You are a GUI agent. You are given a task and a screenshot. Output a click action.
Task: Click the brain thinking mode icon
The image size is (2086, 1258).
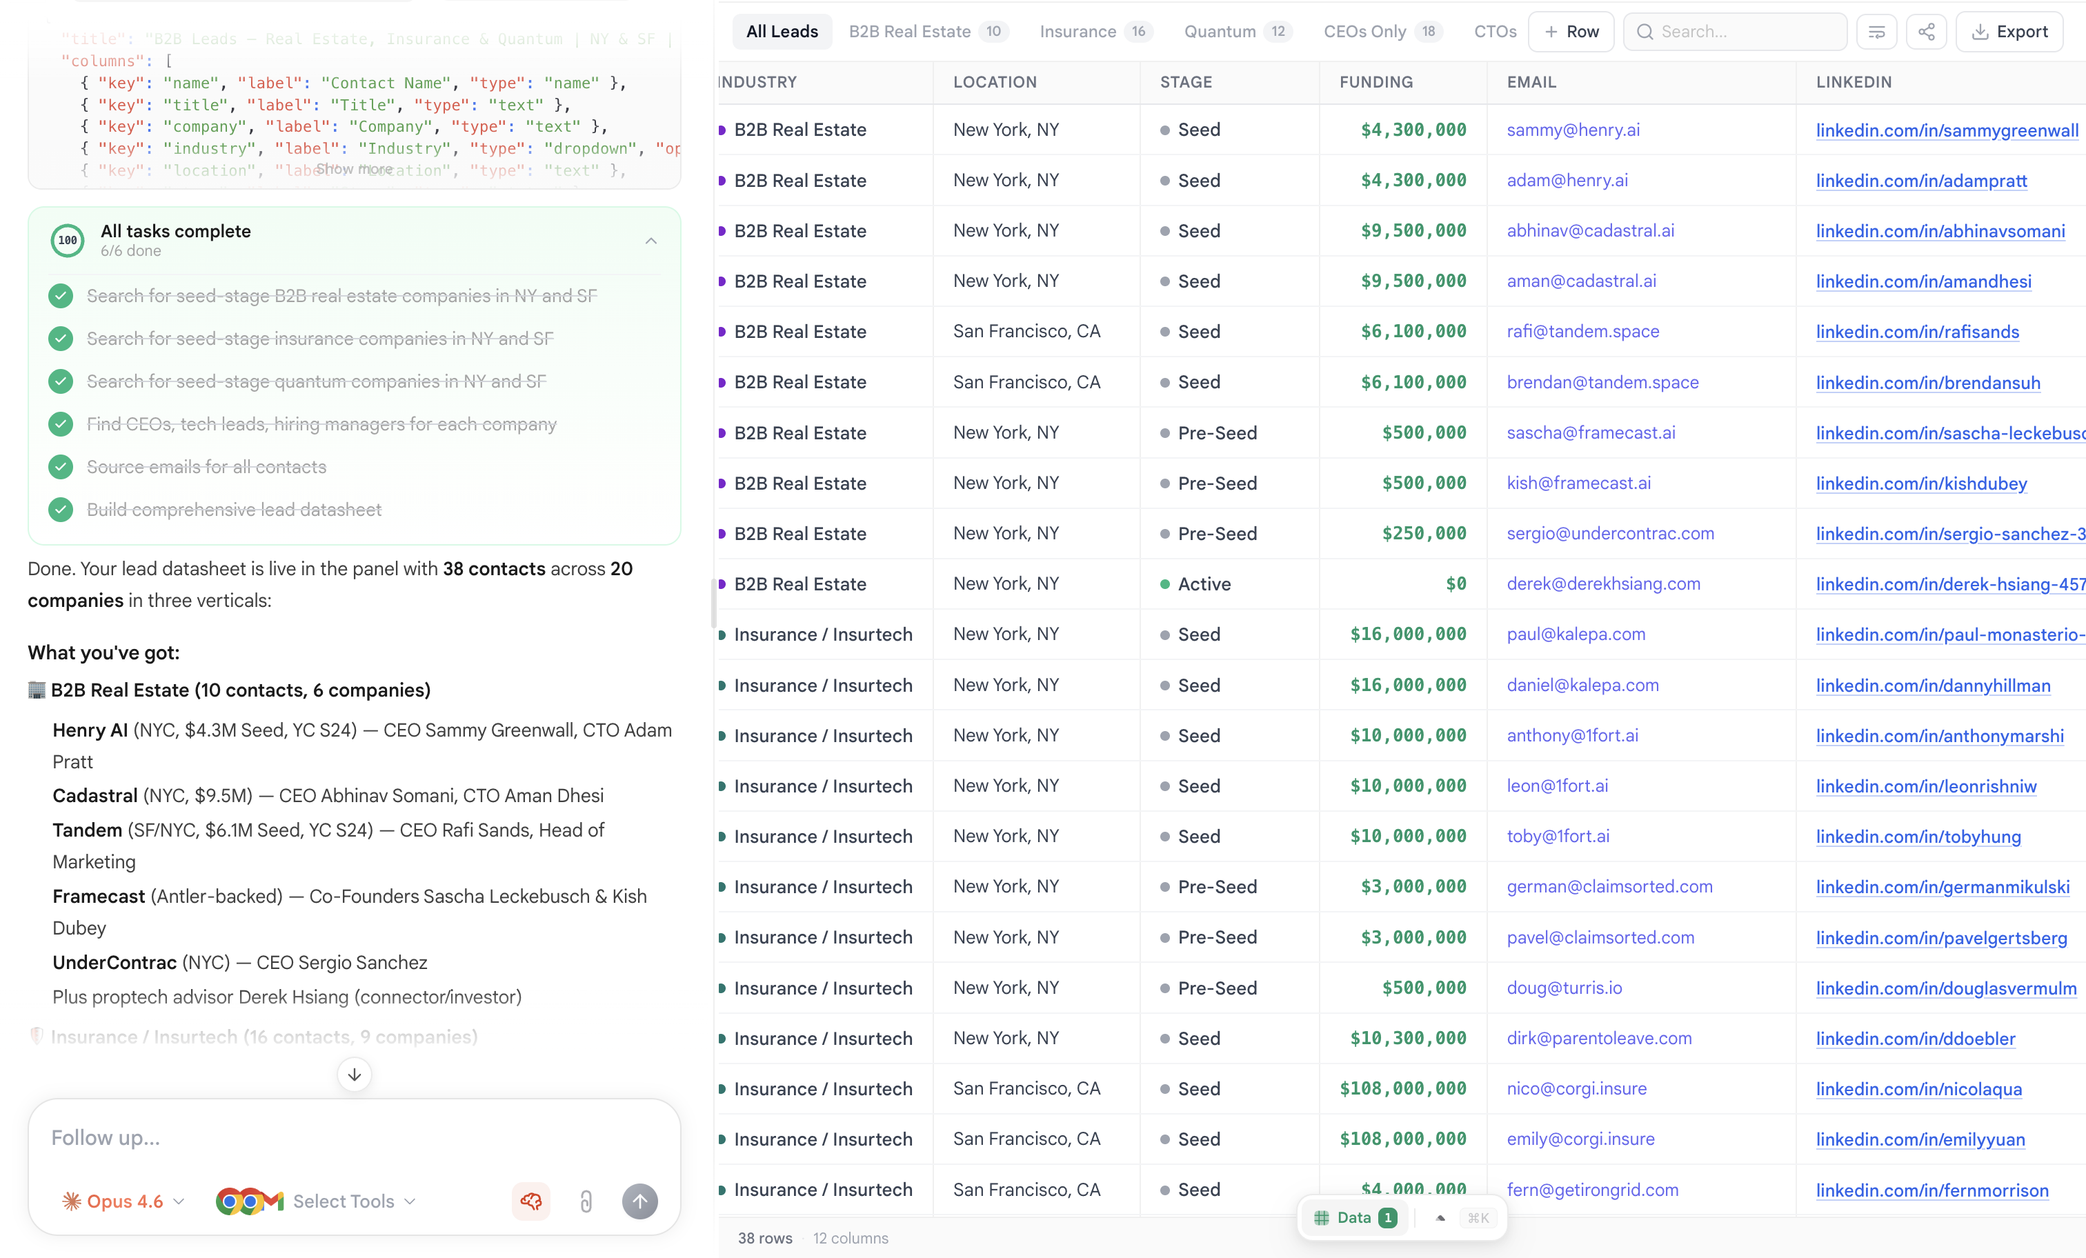click(531, 1201)
